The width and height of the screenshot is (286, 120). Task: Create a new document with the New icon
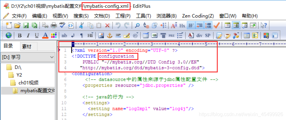pos(9,25)
